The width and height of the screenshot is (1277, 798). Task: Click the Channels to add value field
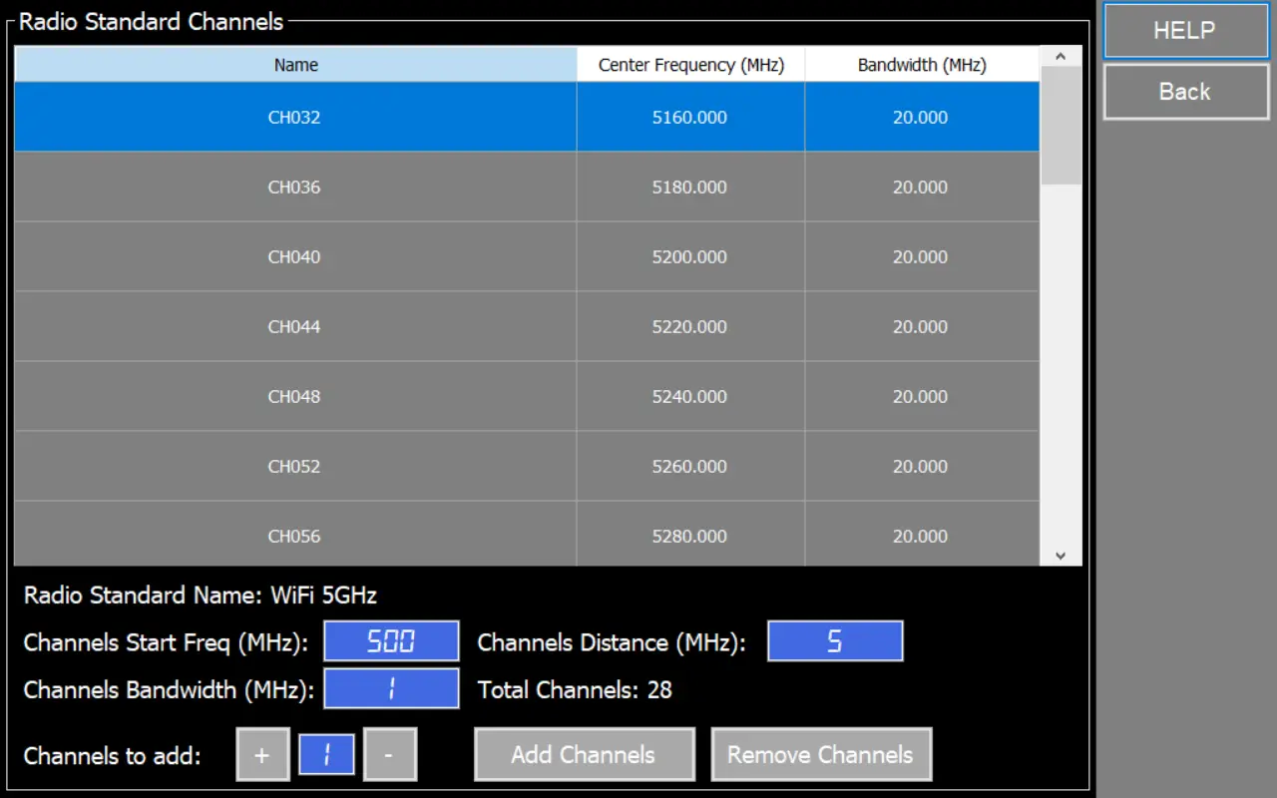click(326, 755)
